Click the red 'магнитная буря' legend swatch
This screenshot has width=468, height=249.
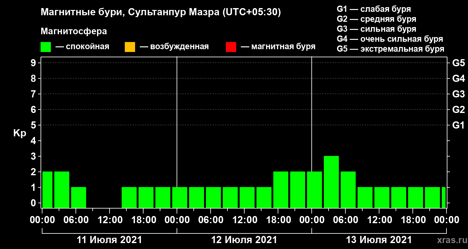tap(231, 47)
